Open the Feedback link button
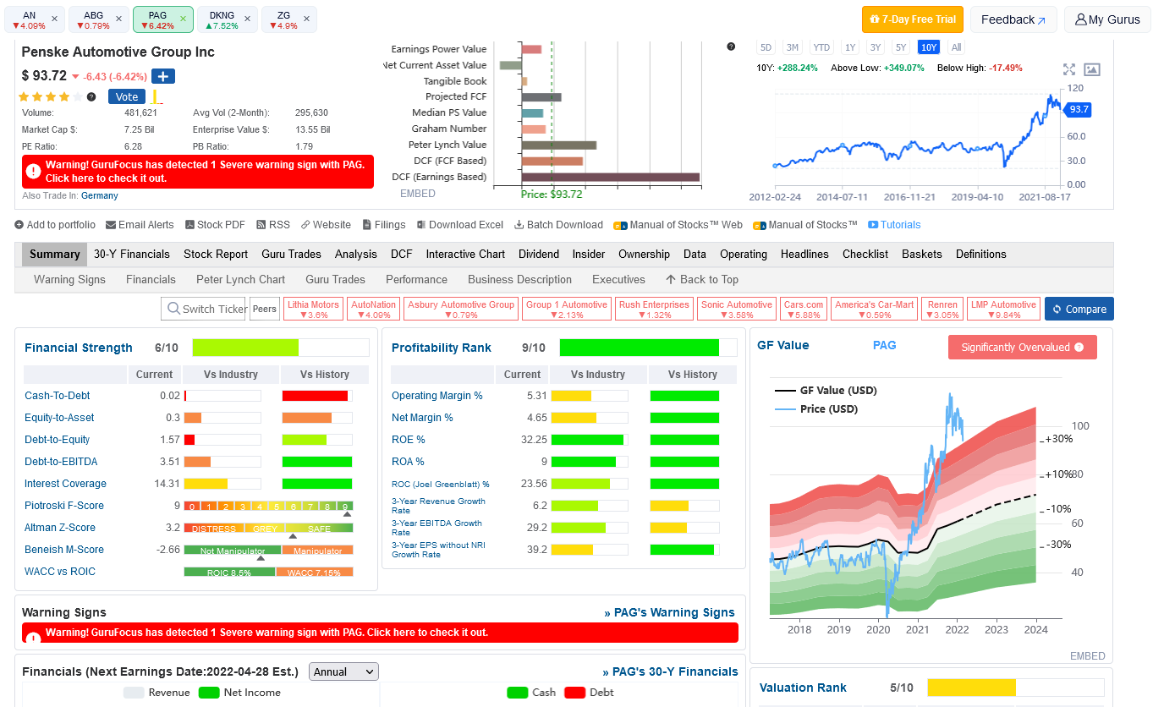 pyautogui.click(x=1013, y=19)
